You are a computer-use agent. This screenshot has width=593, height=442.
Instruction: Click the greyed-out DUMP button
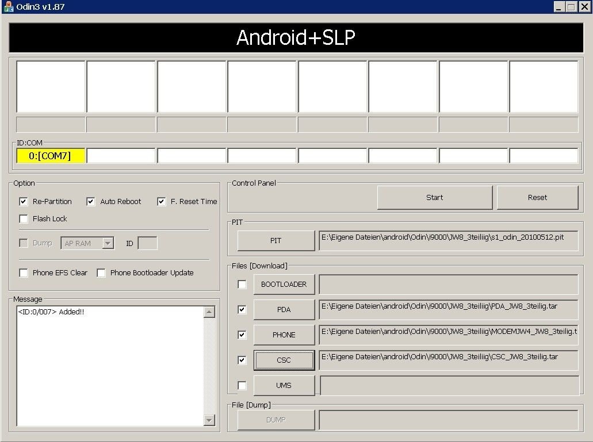coord(276,420)
